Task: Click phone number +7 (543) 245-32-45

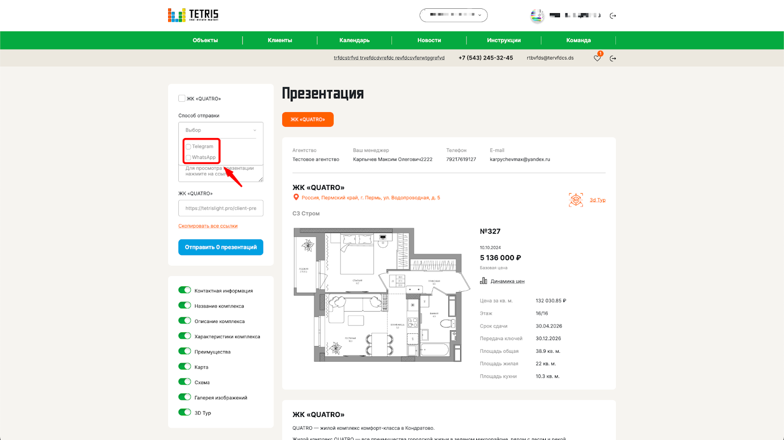Action: click(486, 58)
